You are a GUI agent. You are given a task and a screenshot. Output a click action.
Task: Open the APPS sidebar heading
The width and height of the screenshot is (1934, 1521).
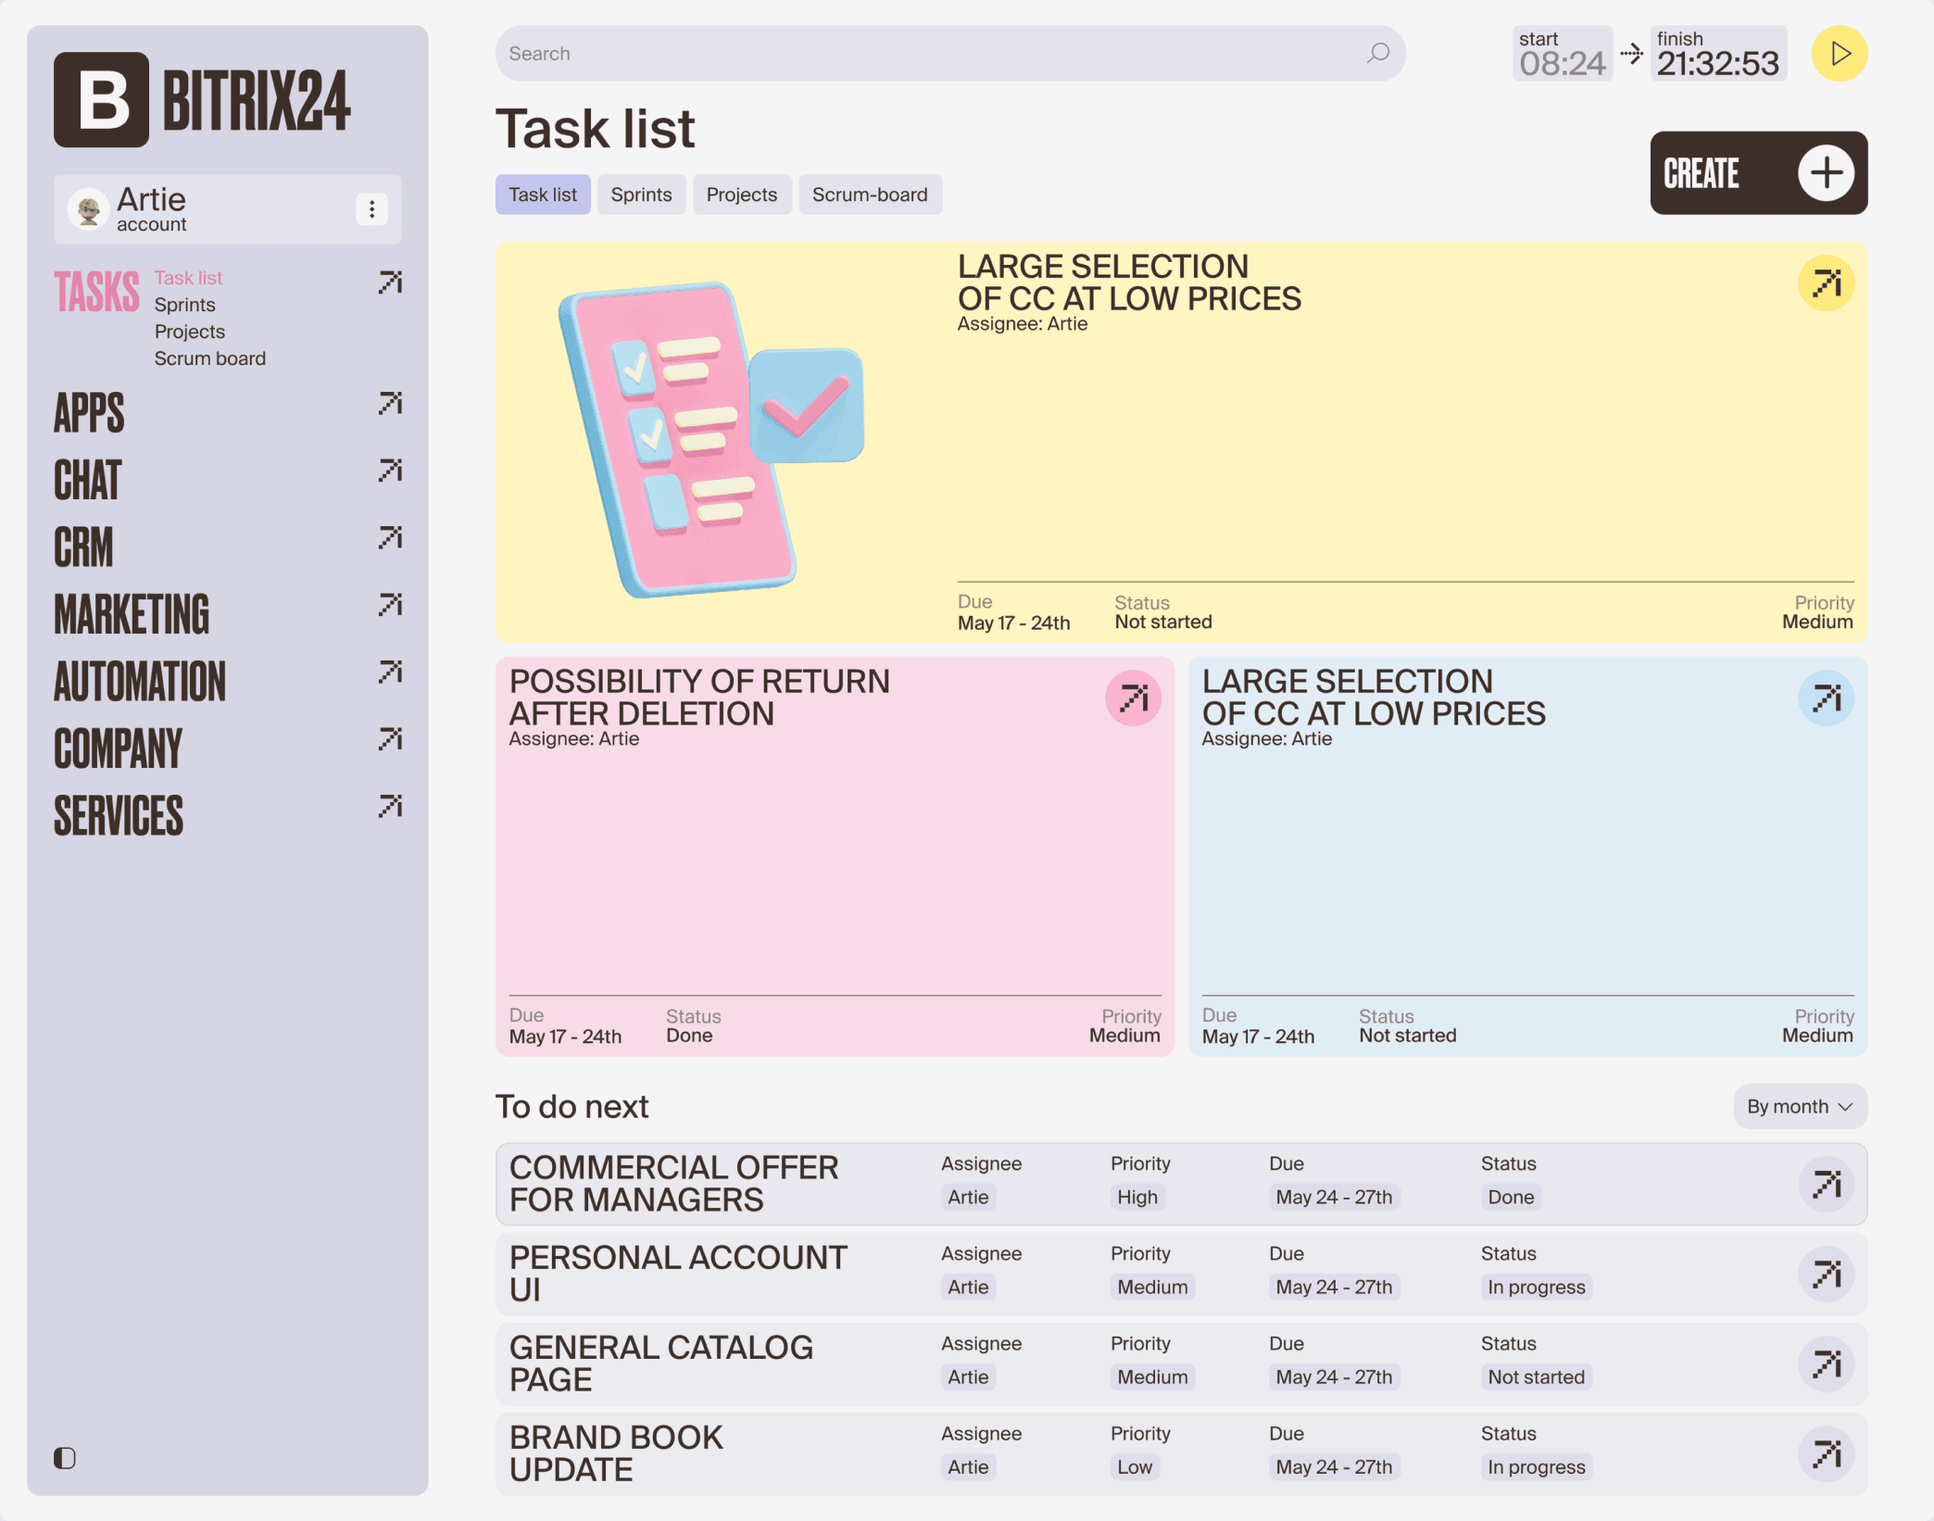click(x=89, y=413)
